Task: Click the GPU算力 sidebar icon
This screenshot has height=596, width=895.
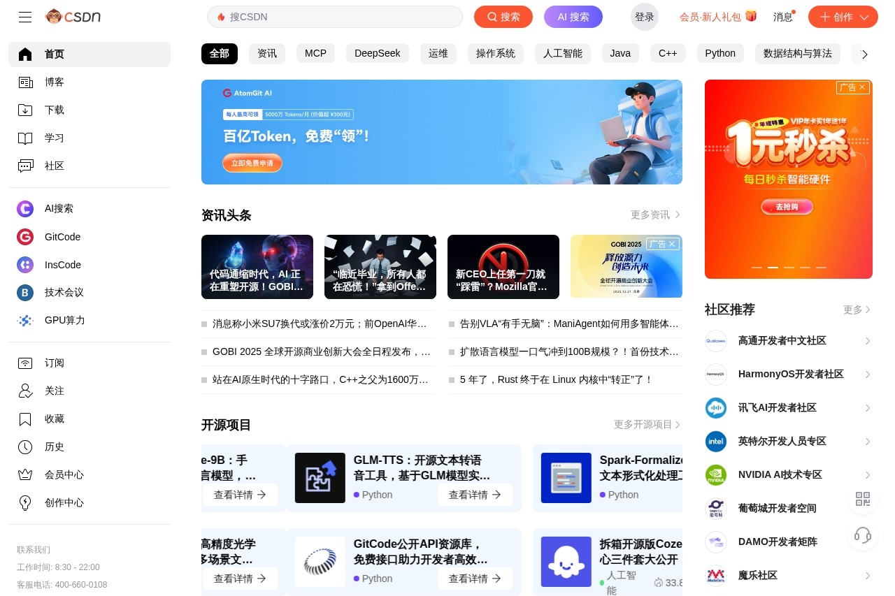Action: [25, 320]
